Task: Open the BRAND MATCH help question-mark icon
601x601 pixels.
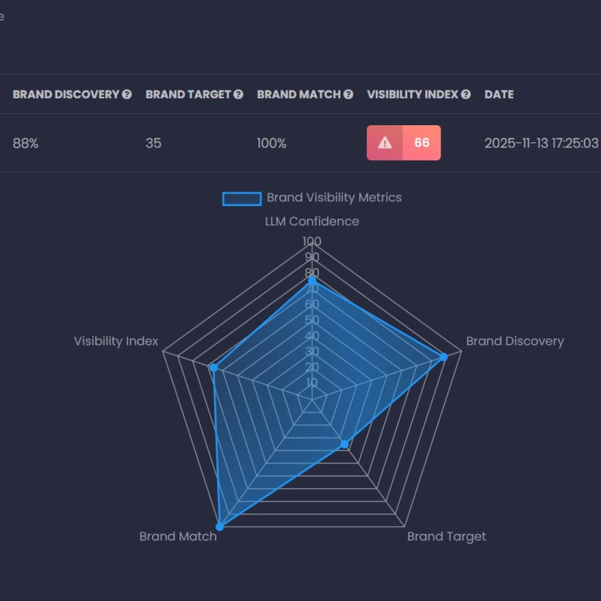Action: [348, 95]
